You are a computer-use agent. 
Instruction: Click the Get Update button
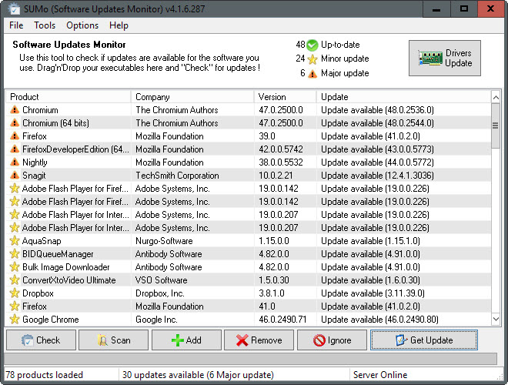click(424, 340)
